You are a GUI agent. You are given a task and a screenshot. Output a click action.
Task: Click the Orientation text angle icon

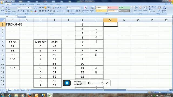(48, 8)
